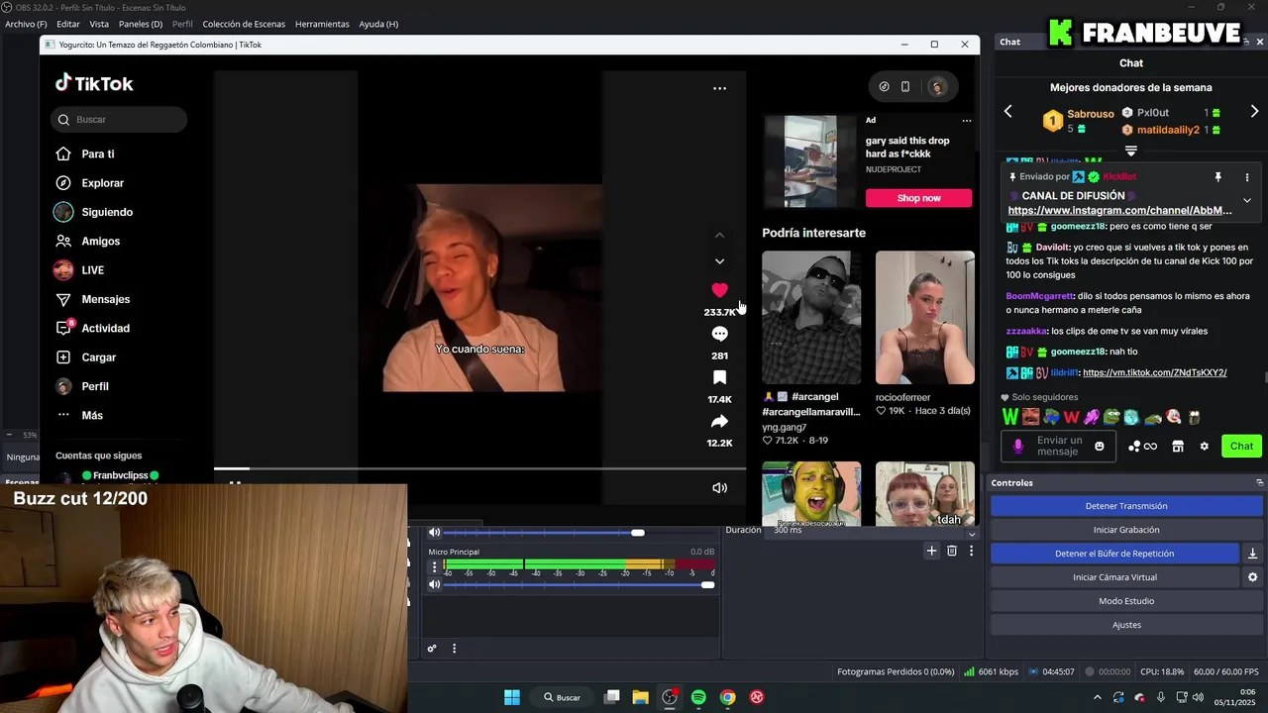Open the Editar menu in OBS

[x=68, y=24]
